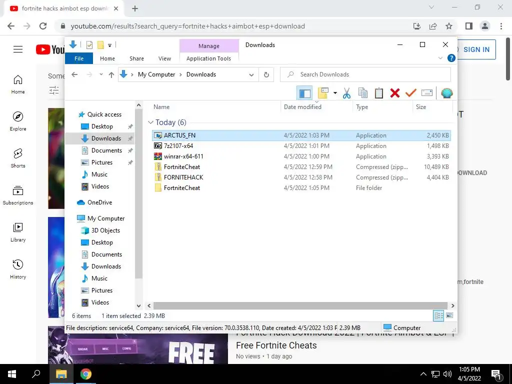Click the Paste clipboard icon
The width and height of the screenshot is (512, 384).
tap(379, 93)
